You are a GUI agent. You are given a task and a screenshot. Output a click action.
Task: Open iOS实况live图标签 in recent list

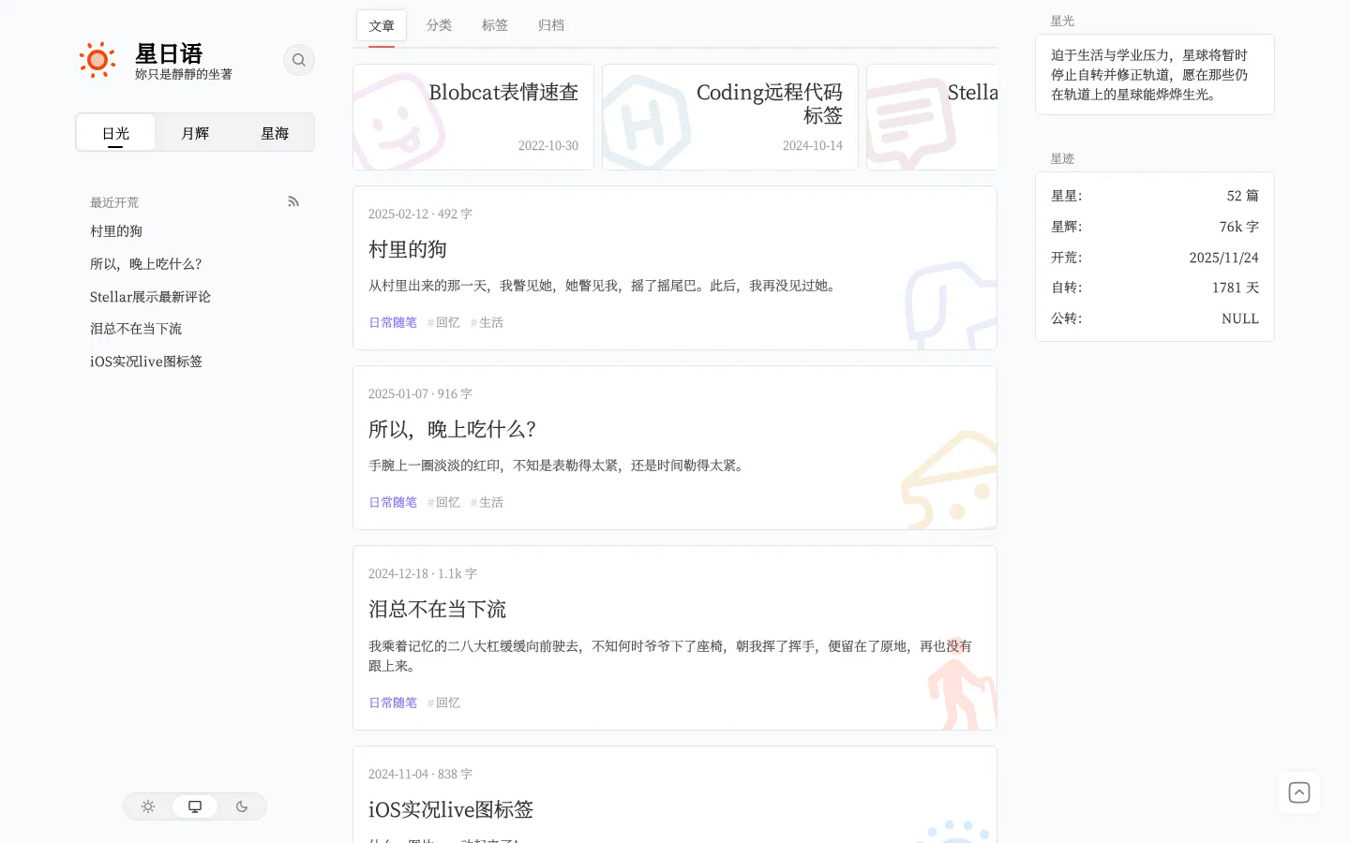tap(146, 362)
